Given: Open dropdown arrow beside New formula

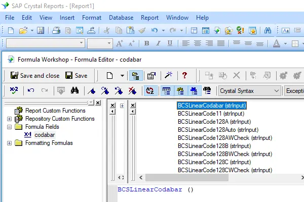Looking at the screenshot, I should pos(122,76).
